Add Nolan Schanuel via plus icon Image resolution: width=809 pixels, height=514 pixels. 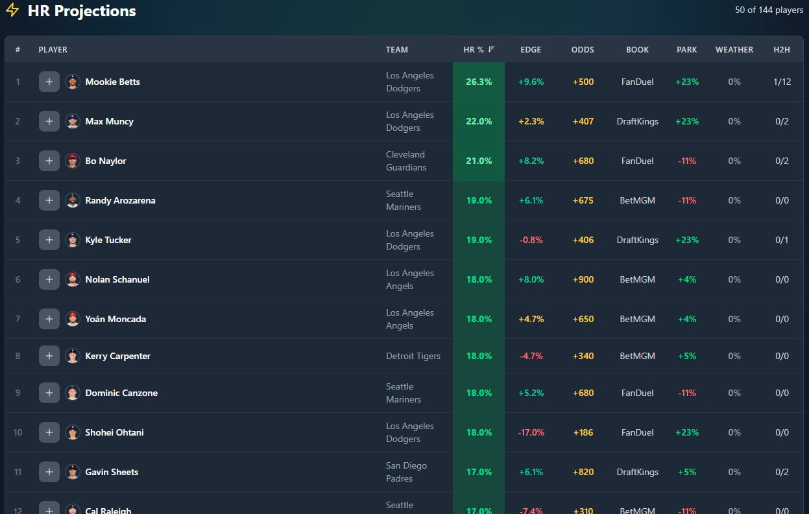click(x=49, y=279)
